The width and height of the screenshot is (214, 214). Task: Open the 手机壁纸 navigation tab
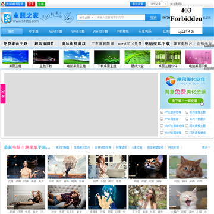122,32
